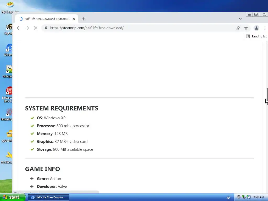Open a new tab with plus button
268x201 pixels.
tap(83, 19)
